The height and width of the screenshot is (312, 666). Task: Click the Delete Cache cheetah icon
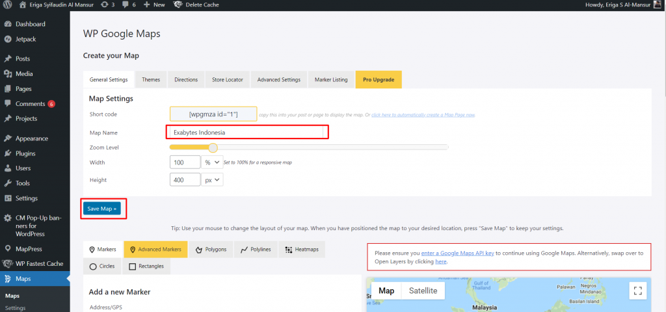[x=178, y=5]
